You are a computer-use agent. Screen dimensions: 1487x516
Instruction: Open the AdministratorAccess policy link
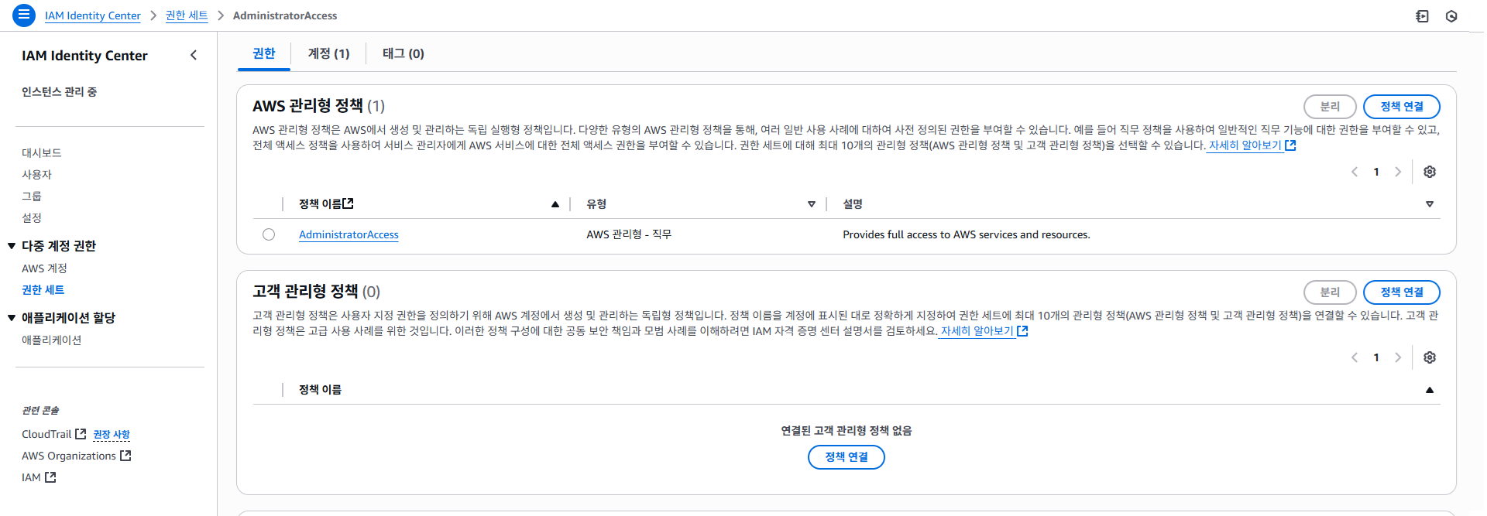tap(349, 234)
